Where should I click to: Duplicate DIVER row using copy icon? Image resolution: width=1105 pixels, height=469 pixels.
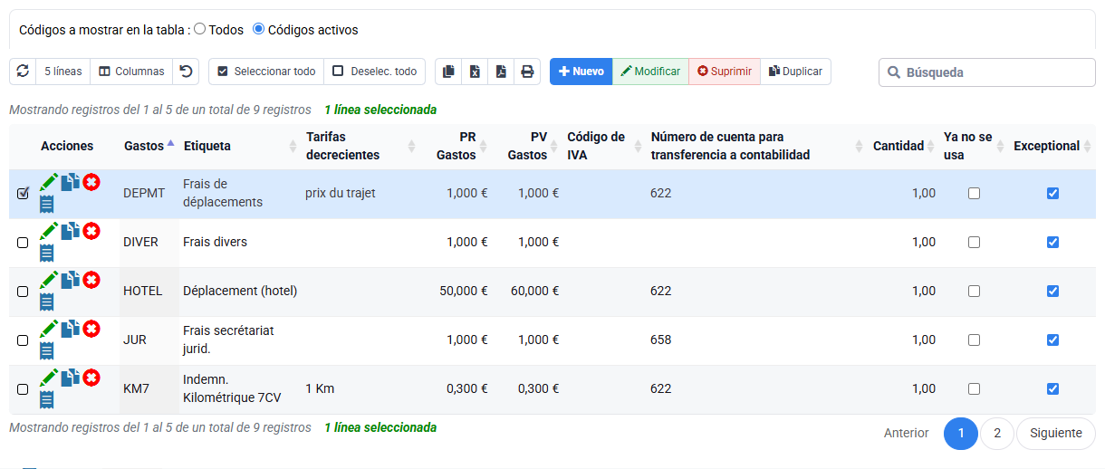[x=71, y=231]
